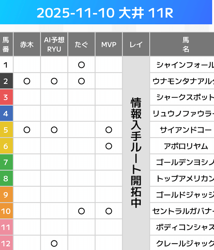214x250 pixels.
Task: Select the 赤木 column header
Action: point(27,44)
